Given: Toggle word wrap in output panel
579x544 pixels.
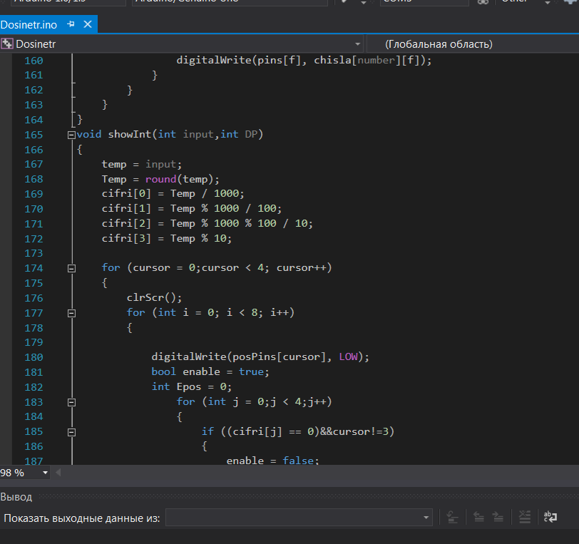Looking at the screenshot, I should [550, 517].
